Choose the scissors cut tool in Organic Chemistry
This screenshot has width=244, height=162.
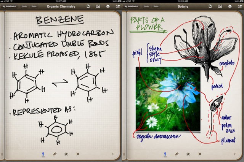66,154
